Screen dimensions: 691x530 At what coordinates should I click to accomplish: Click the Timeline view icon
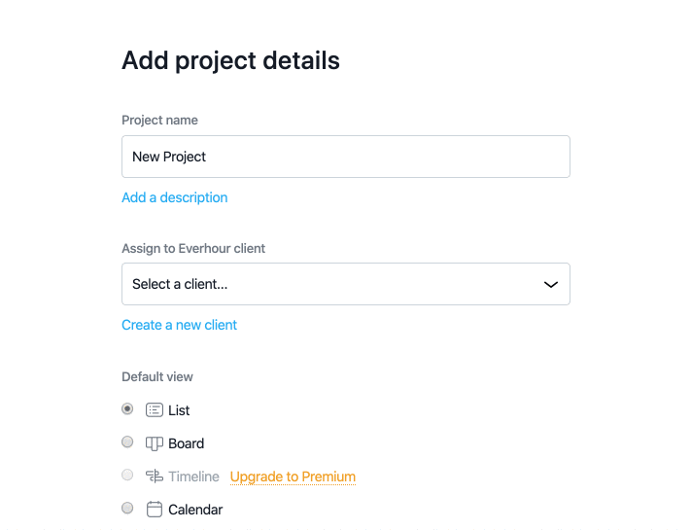click(x=154, y=477)
